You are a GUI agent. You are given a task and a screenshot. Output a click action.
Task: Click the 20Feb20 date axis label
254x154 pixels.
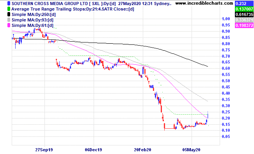click(142, 150)
